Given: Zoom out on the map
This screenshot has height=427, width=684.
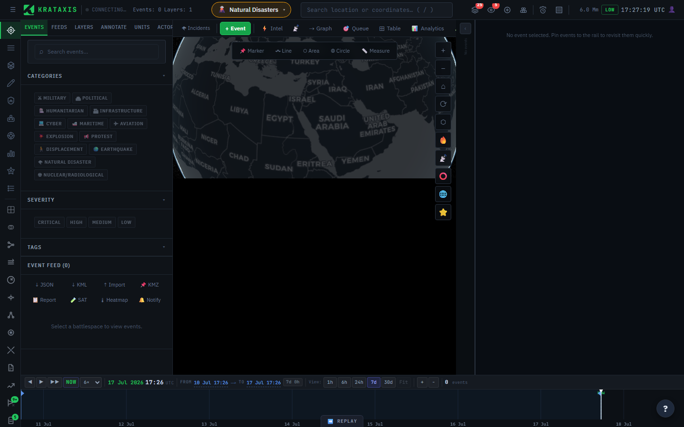Looking at the screenshot, I should pyautogui.click(x=443, y=68).
